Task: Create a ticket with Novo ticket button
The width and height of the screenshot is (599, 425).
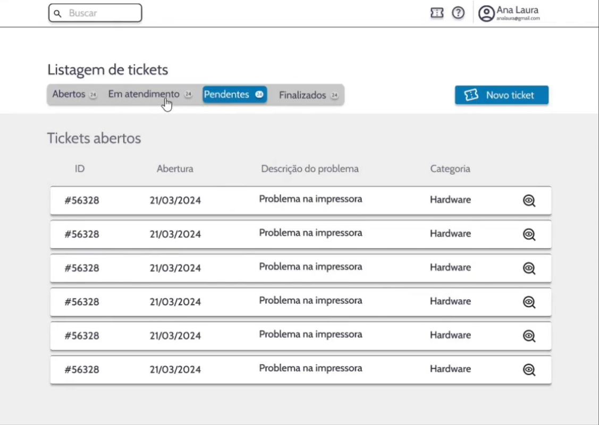Action: point(502,95)
